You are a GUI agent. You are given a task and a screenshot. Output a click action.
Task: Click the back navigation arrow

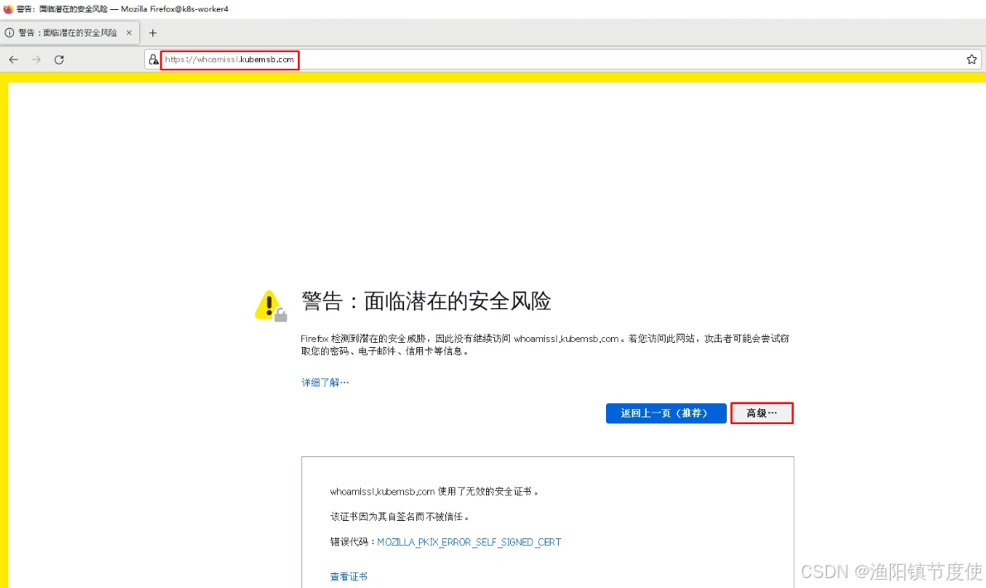(13, 59)
